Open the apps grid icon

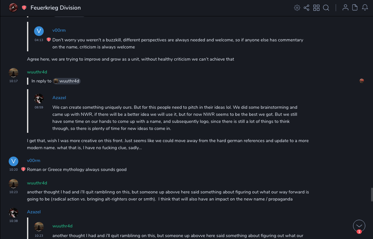(x=316, y=8)
